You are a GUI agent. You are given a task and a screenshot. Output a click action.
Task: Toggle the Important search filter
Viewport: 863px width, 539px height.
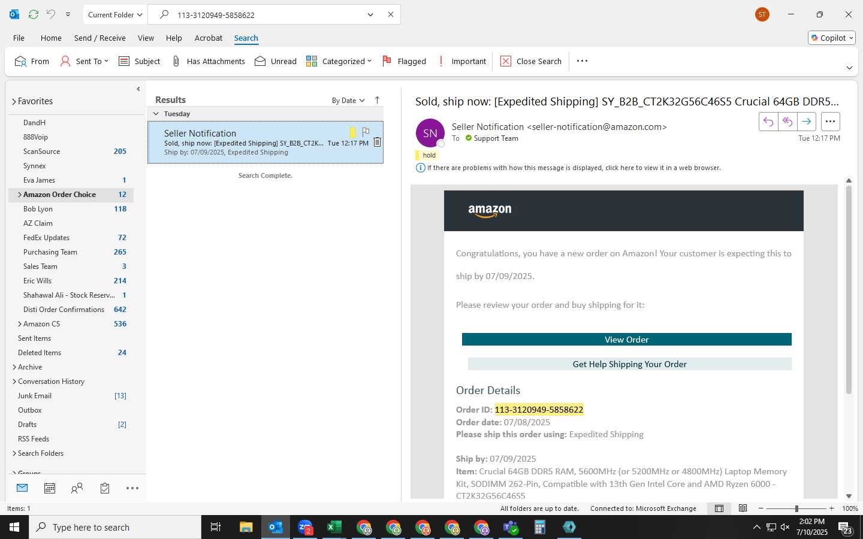pos(461,61)
